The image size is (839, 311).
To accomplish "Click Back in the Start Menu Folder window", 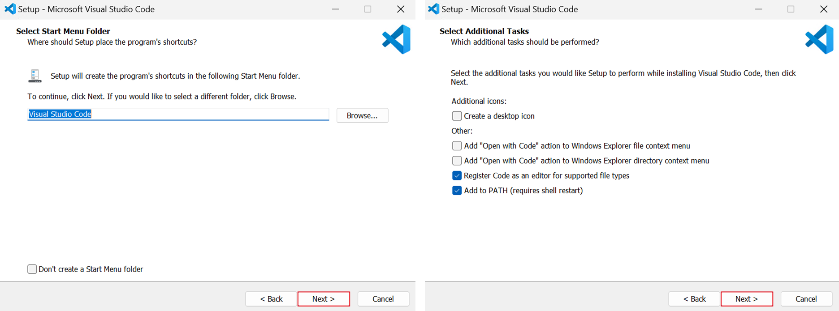I will point(271,299).
